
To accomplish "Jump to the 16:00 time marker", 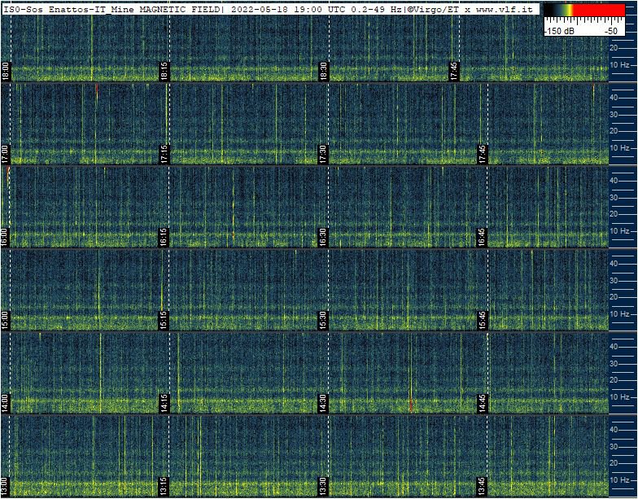I will (6, 236).
